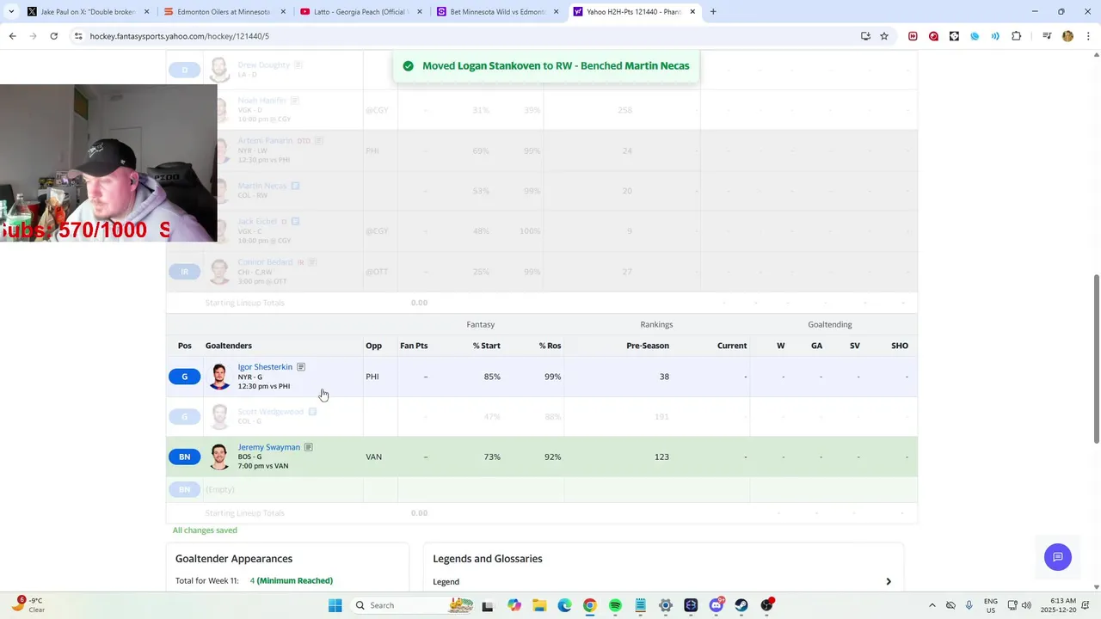Click the red speech-bubble extension icon
This screenshot has height=619, width=1101.
tap(933, 36)
